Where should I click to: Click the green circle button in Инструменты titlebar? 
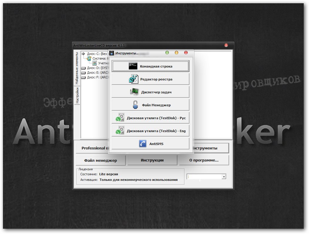(x=167, y=53)
